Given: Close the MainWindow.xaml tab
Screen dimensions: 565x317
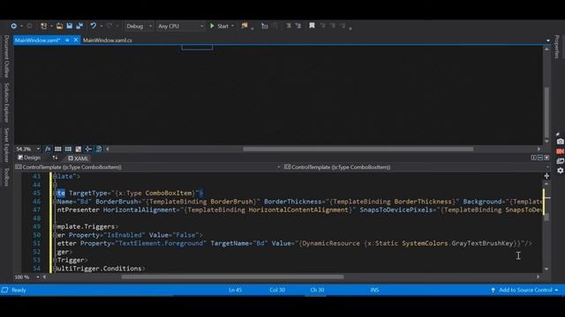Looking at the screenshot, I should coord(76,40).
